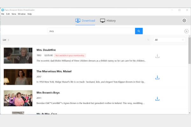Click 'The Marvelous Mrs. Maisel' title
This screenshot has height=127, width=191.
[54, 71]
